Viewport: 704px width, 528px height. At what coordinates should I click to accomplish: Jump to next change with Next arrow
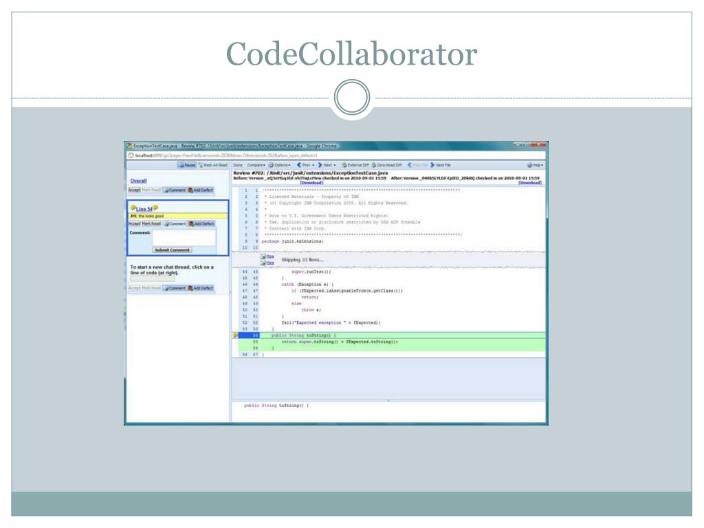327,165
